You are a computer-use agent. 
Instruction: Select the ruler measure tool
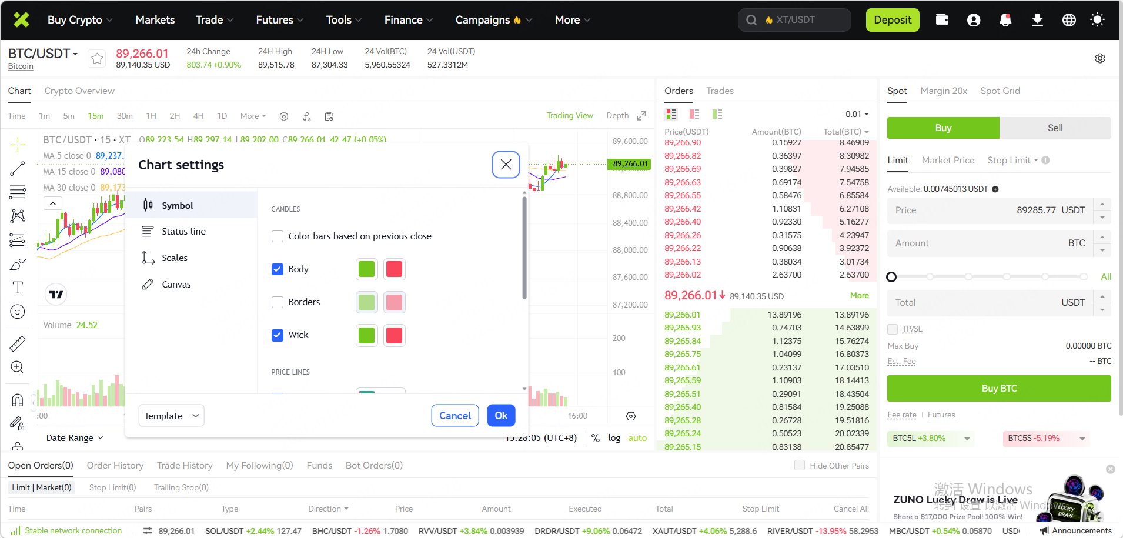[x=18, y=343]
